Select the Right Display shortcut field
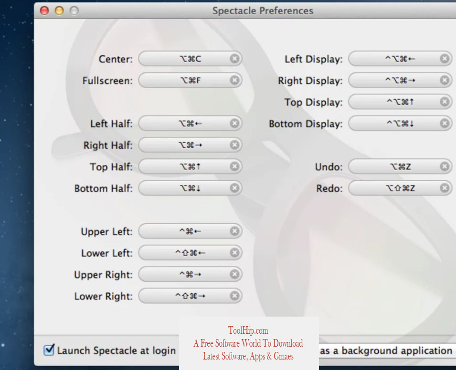This screenshot has width=456, height=370. 400,80
